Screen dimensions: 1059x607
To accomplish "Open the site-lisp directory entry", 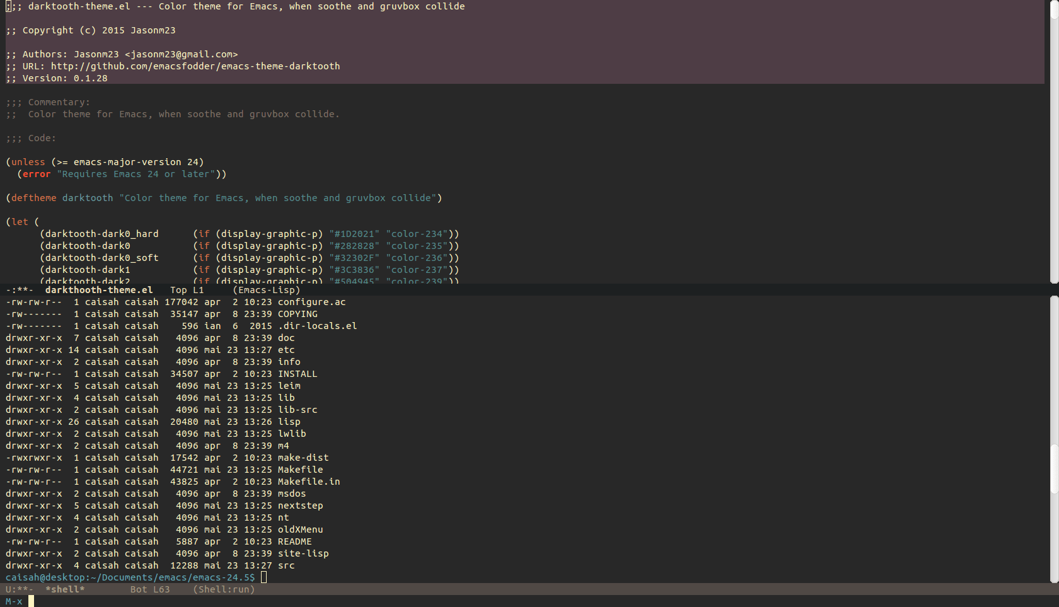I will (303, 553).
